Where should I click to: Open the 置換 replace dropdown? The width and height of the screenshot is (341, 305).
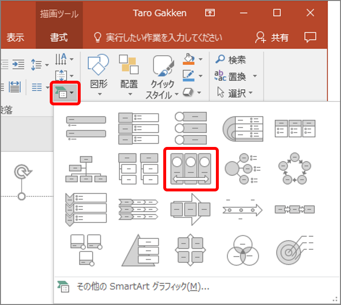click(x=236, y=76)
